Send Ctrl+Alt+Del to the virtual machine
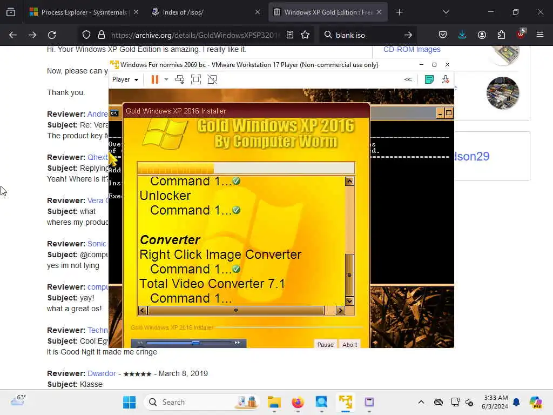 coord(180,79)
